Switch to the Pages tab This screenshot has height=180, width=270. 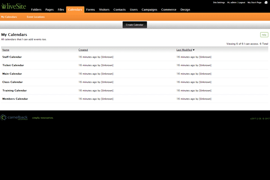49,9
